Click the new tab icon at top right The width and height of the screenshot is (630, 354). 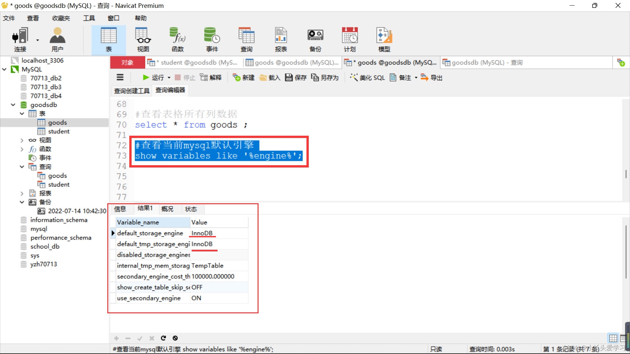click(621, 62)
